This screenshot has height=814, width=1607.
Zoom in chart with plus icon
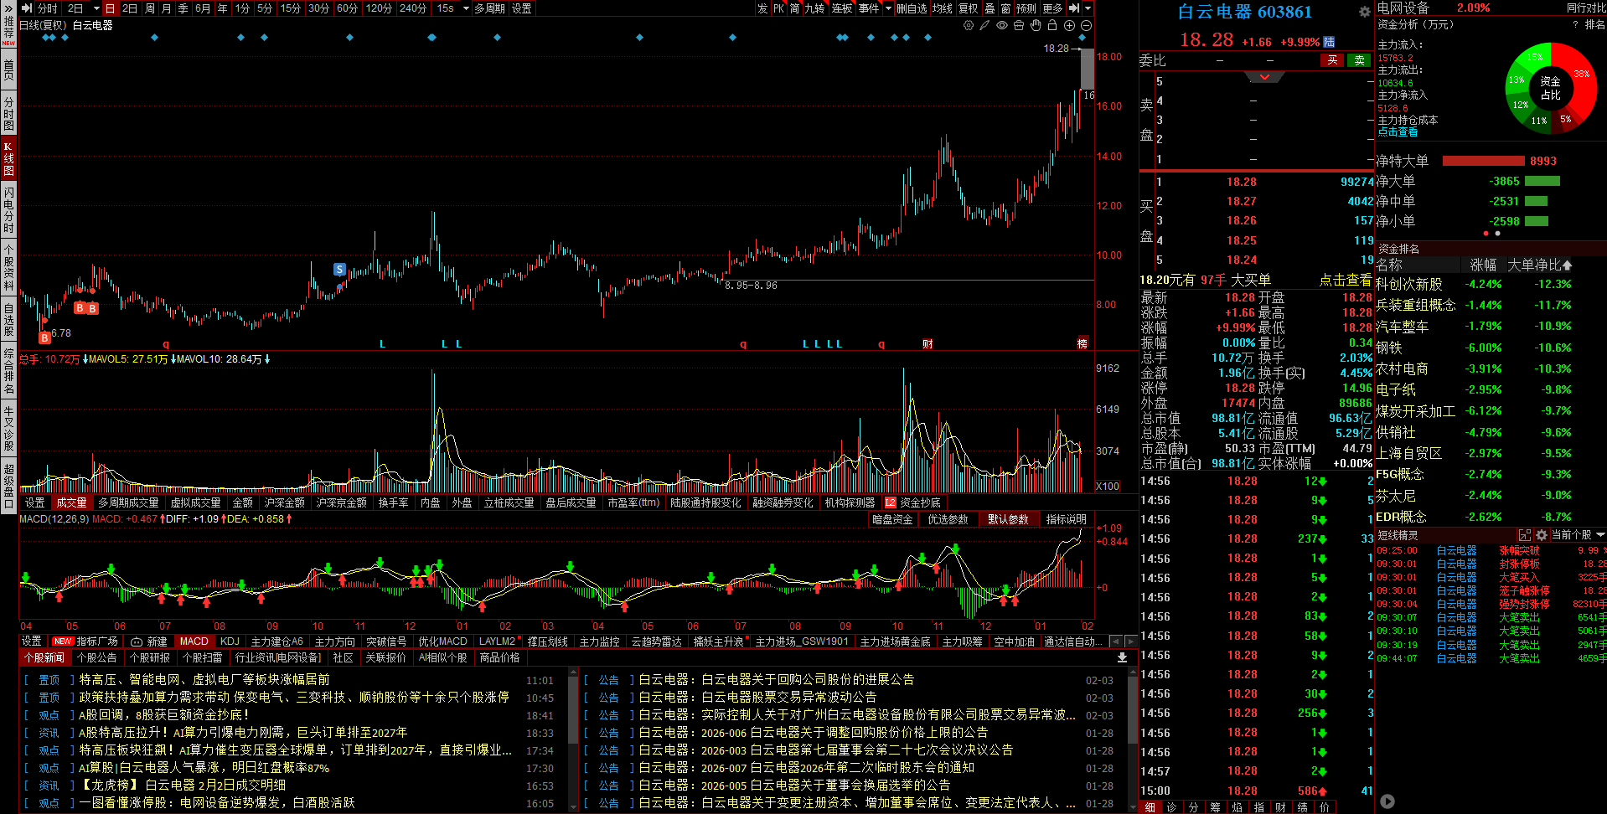pos(1069,26)
